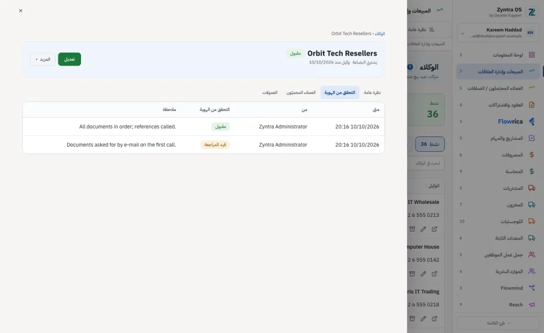Click المشاريع والمهام checkbox-style icon

tap(532, 138)
